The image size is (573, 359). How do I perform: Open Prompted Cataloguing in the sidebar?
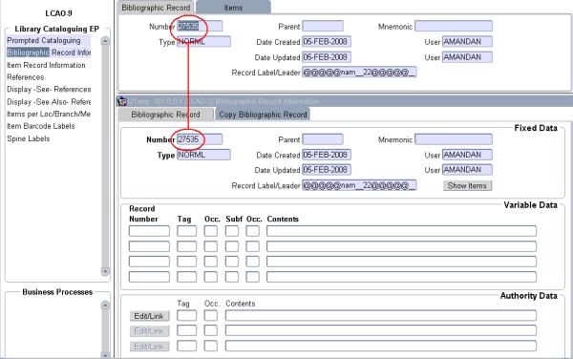click(44, 40)
